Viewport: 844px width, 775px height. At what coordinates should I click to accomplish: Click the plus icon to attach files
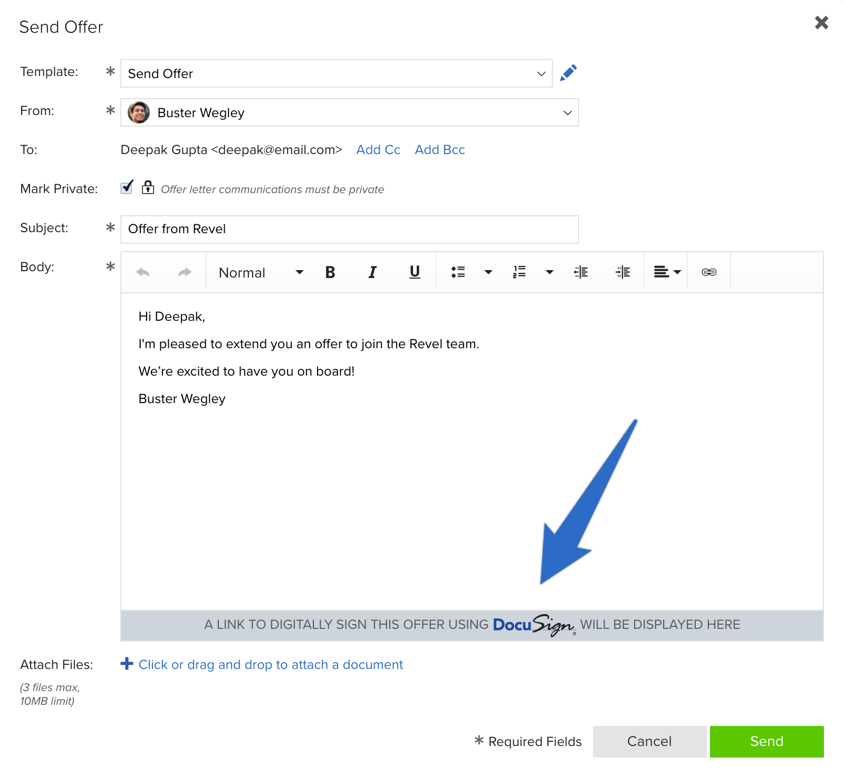[x=127, y=664]
